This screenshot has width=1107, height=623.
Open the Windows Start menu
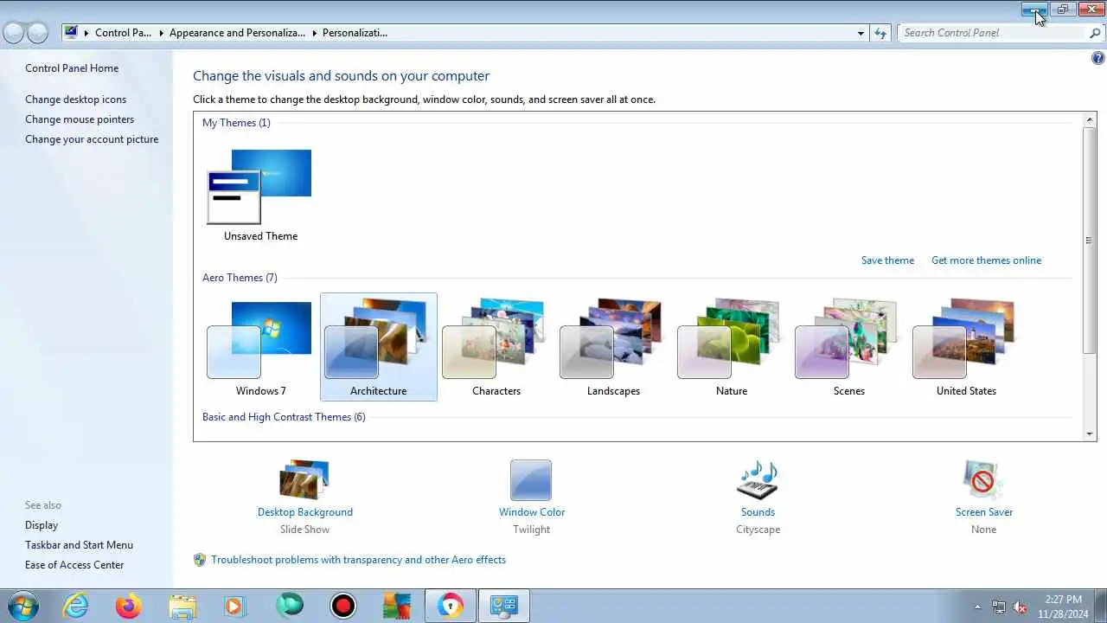click(22, 606)
